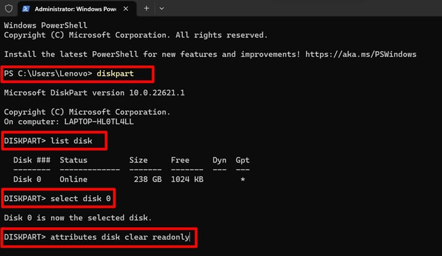Open a new tab with the plus button
Viewport: 442px width, 256px height.
tap(146, 9)
